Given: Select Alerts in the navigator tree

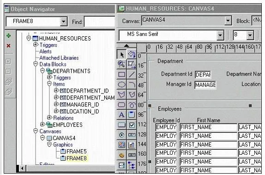Looking at the screenshot, I should click(45, 52).
